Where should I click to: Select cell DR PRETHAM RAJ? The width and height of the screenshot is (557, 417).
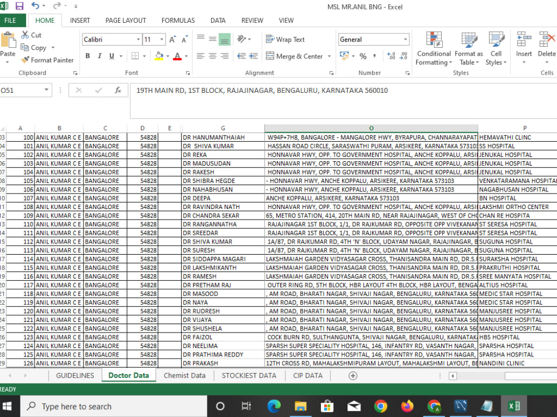[x=223, y=285]
